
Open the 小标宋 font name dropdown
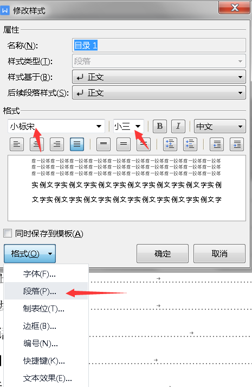(x=56, y=126)
